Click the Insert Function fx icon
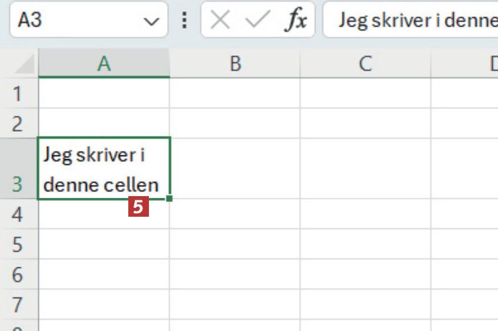The height and width of the screenshot is (331, 498). (296, 21)
